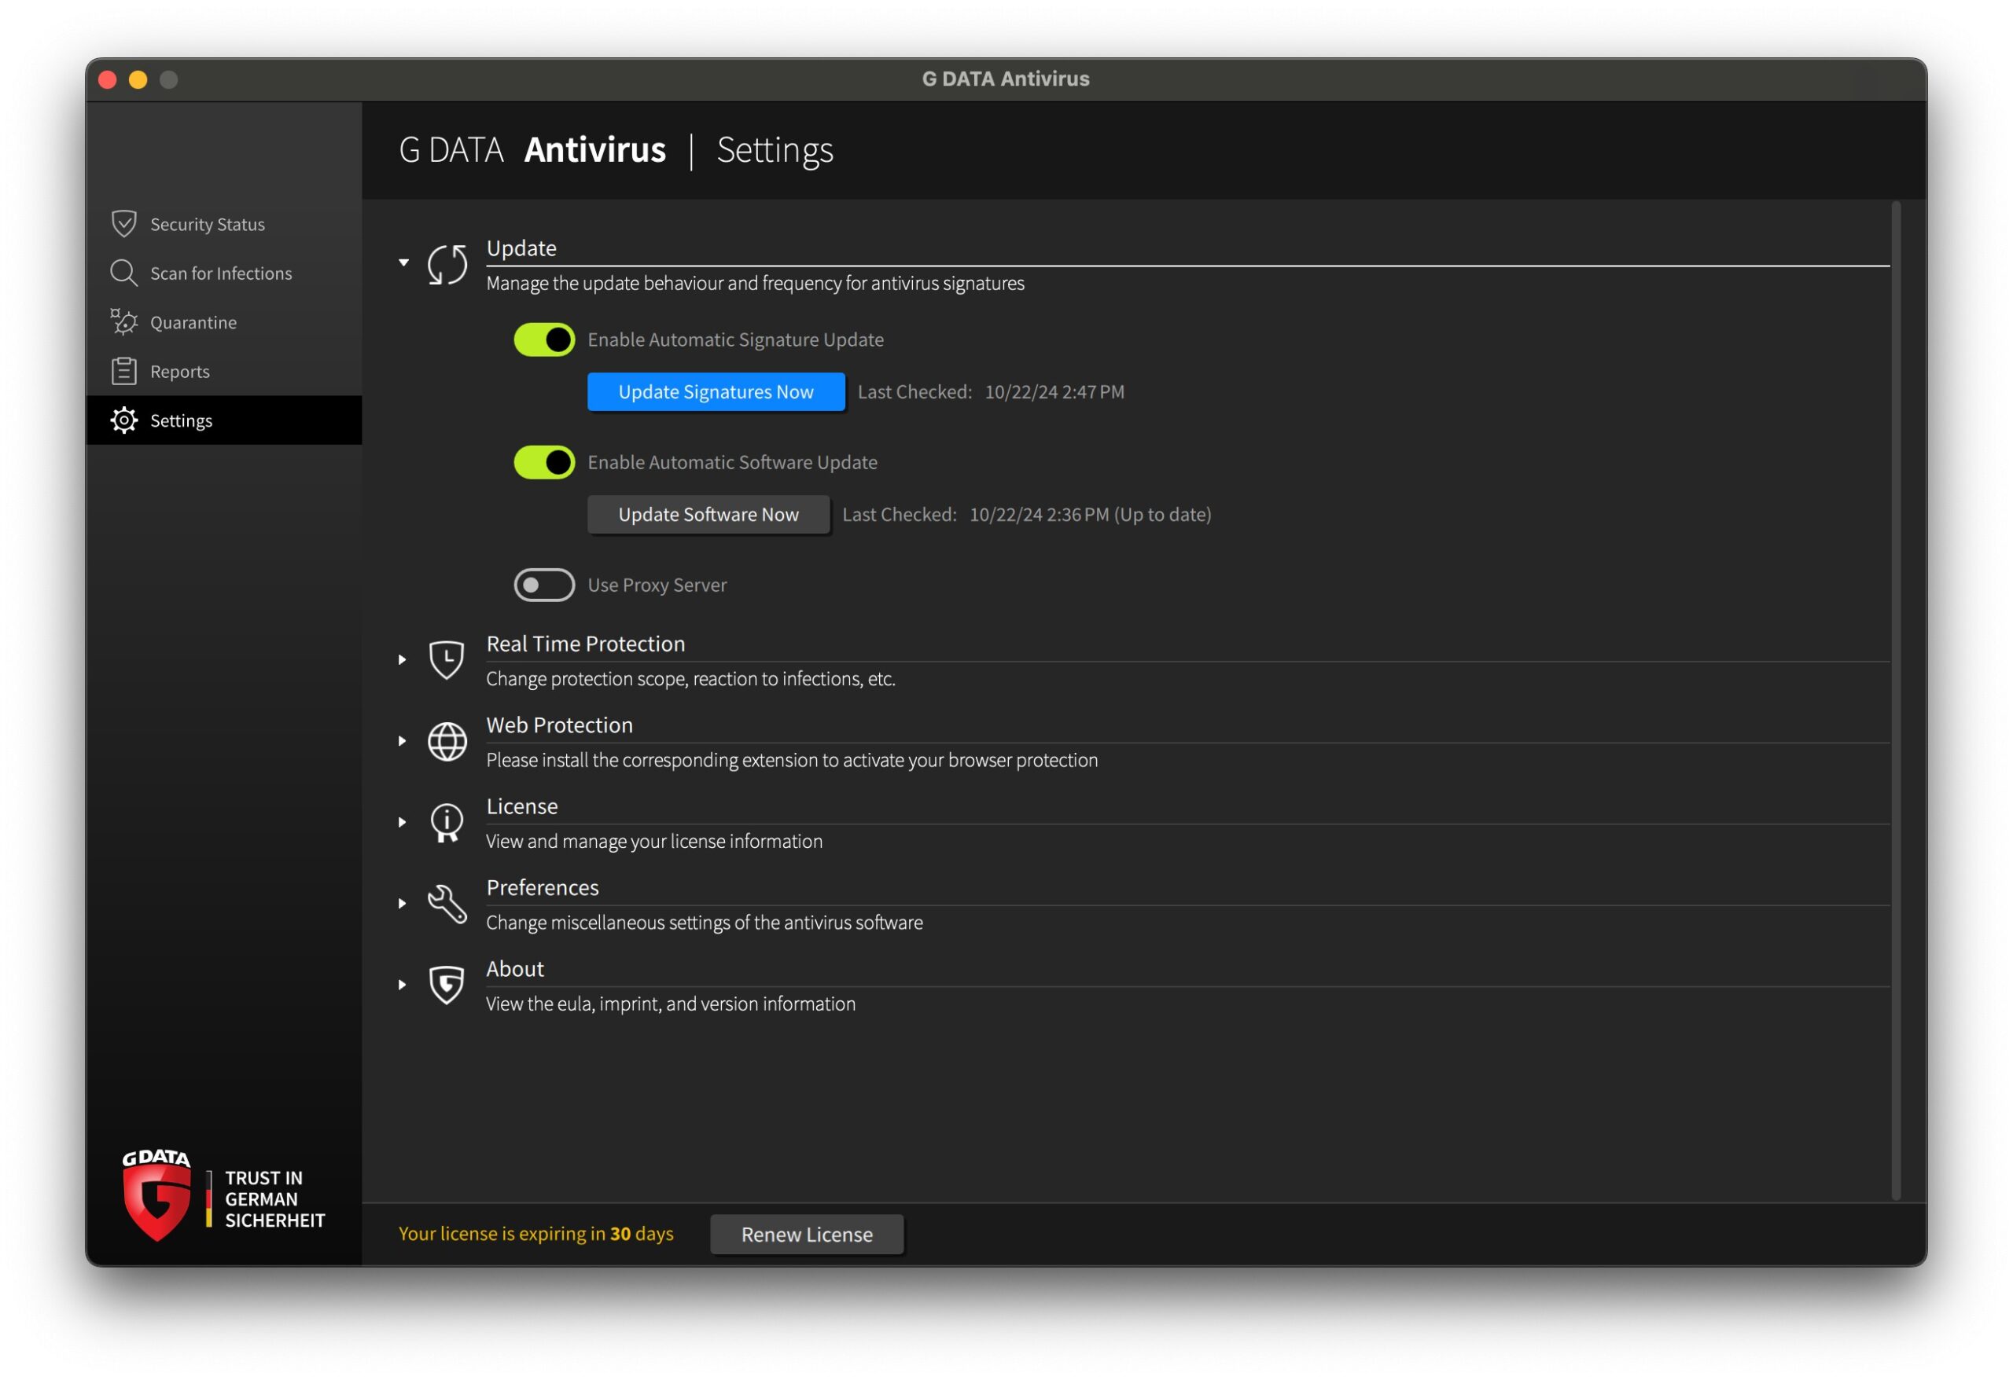Click the License certificate ribbon icon
Screen dimensions: 2013x1380
[x=447, y=824]
